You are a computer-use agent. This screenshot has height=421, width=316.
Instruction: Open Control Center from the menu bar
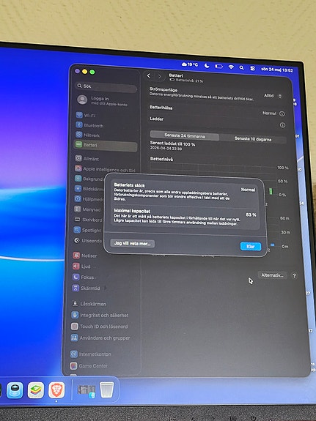(x=252, y=69)
